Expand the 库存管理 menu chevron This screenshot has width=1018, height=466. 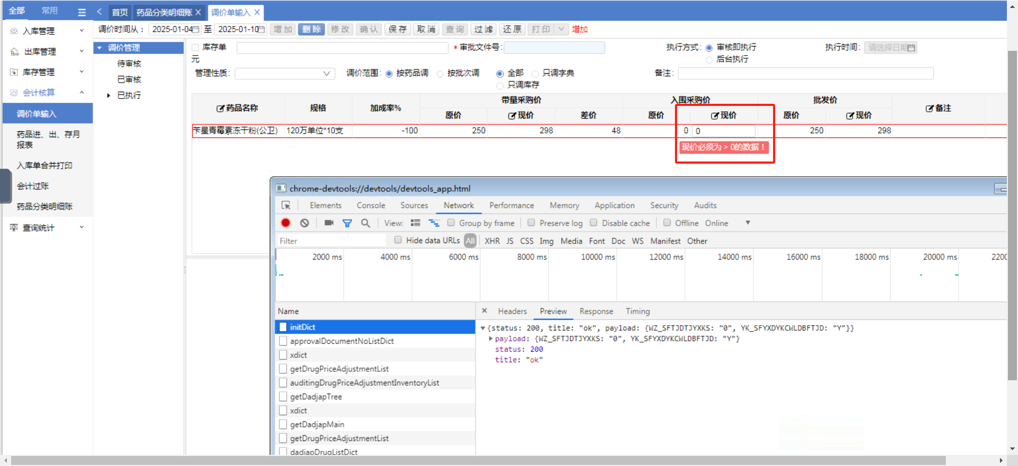(82, 71)
